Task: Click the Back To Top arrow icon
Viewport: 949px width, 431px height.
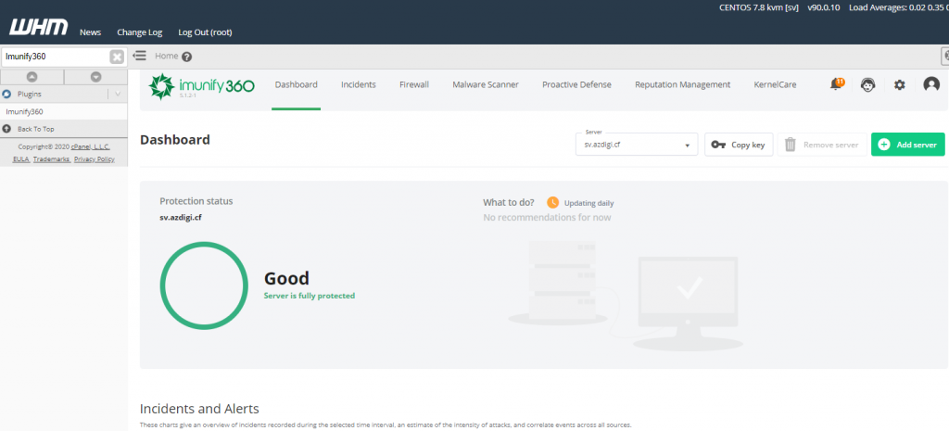Action: click(x=6, y=129)
